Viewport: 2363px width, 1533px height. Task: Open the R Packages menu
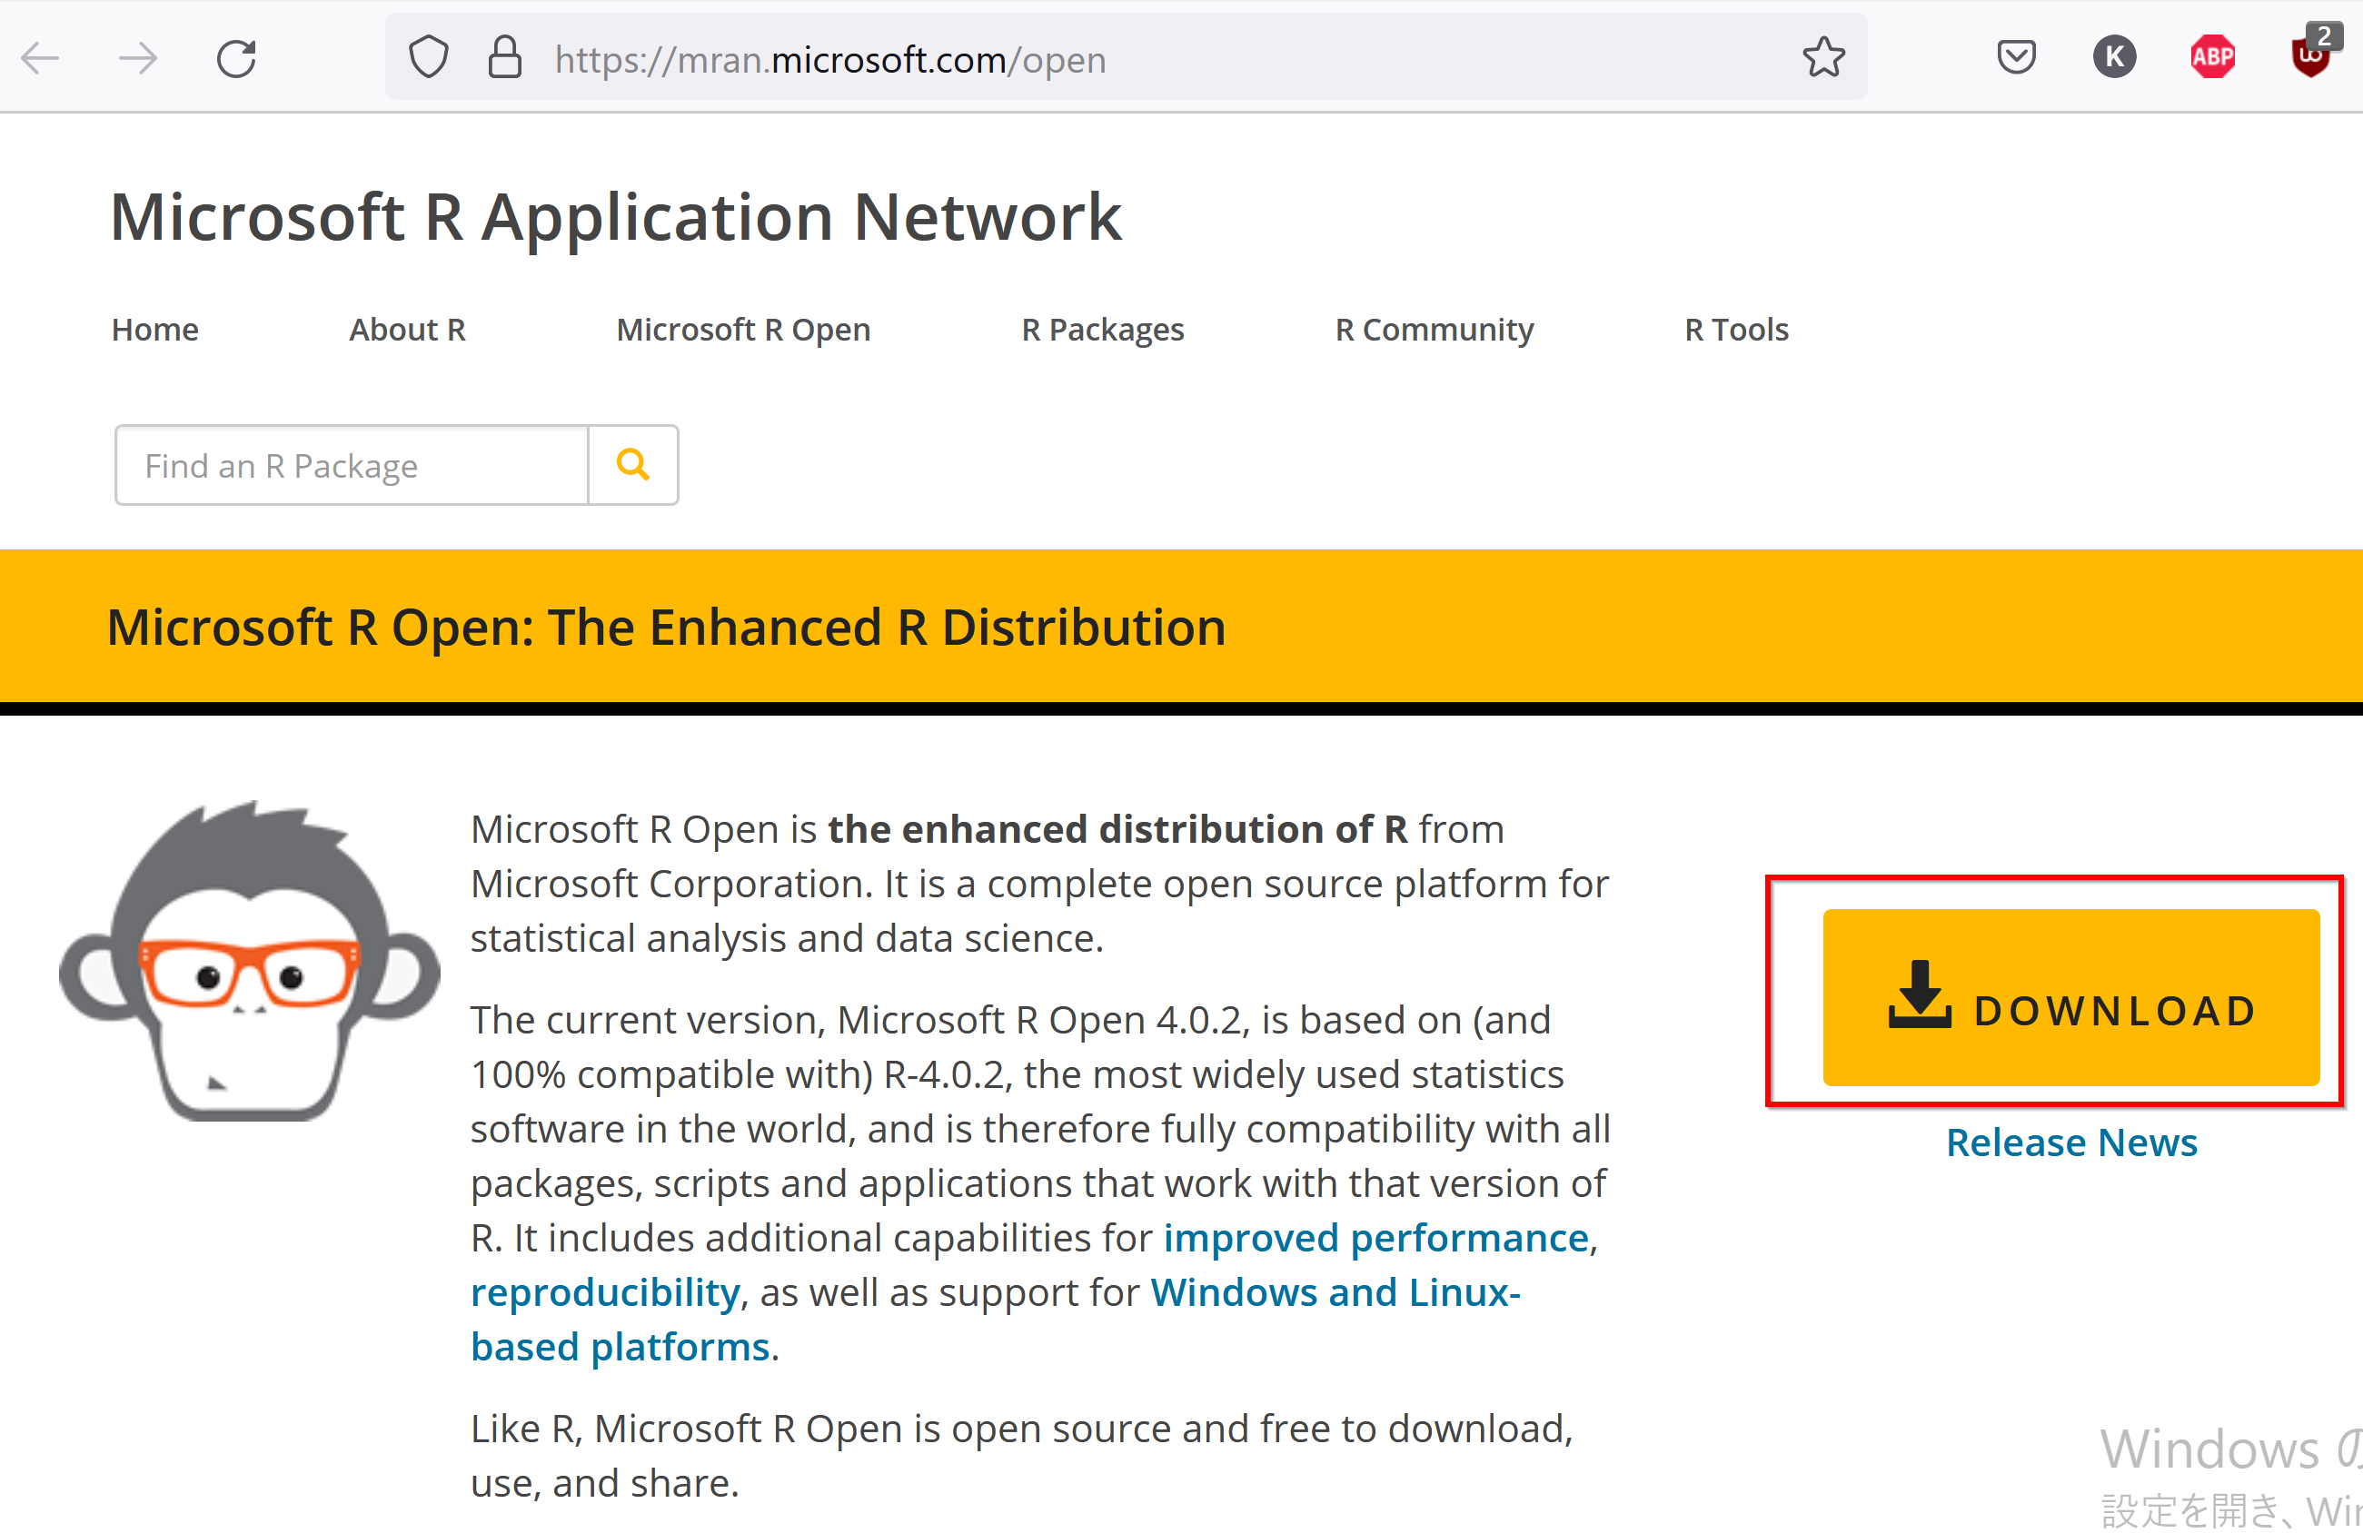click(1102, 330)
